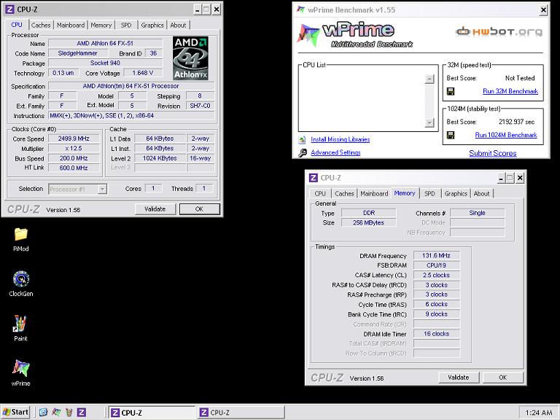The height and width of the screenshot is (420, 560).
Task: Click the Core Voltage value 1.648 V
Action: point(143,73)
